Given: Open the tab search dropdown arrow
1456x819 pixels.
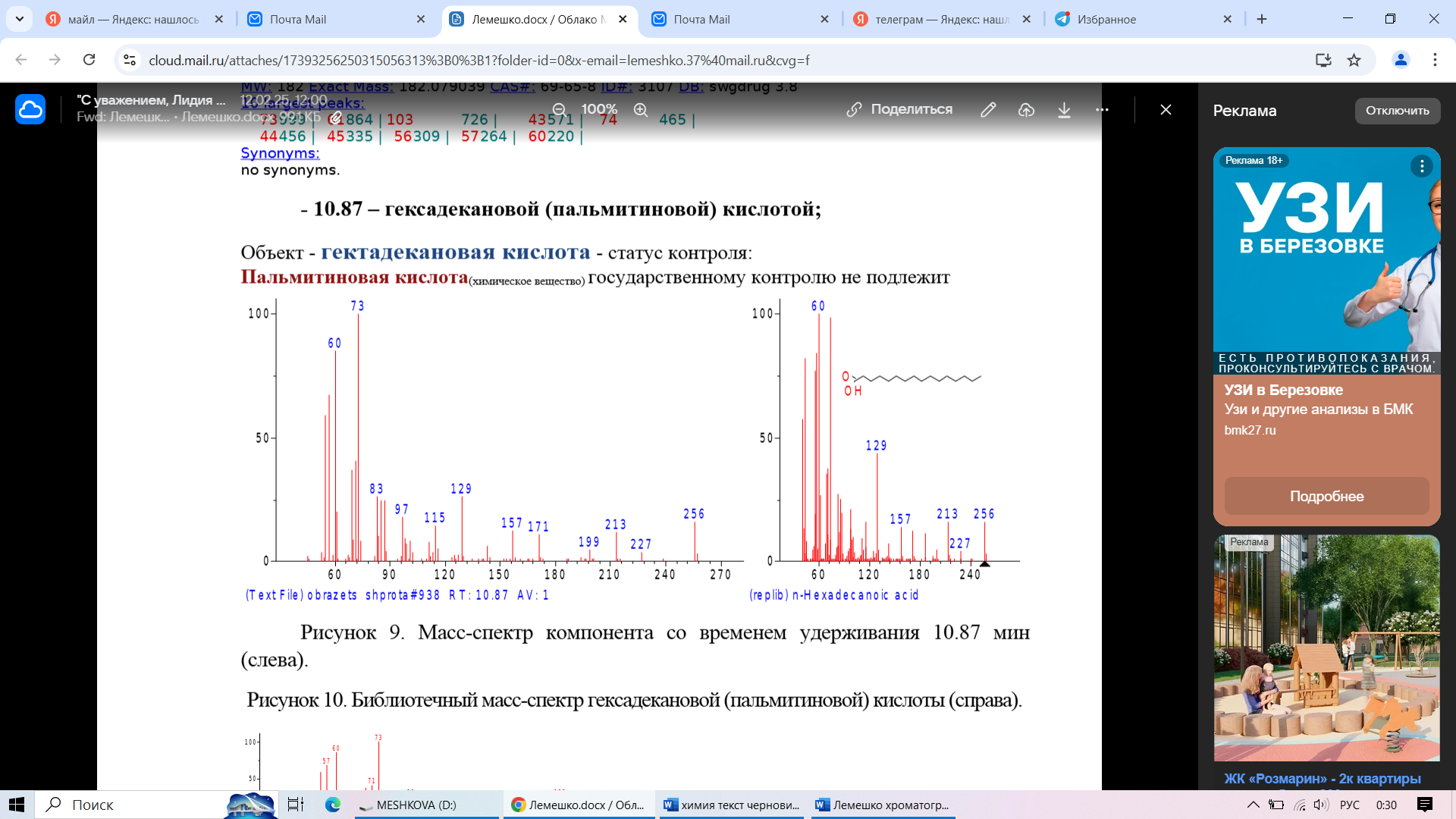Looking at the screenshot, I should pyautogui.click(x=19, y=19).
